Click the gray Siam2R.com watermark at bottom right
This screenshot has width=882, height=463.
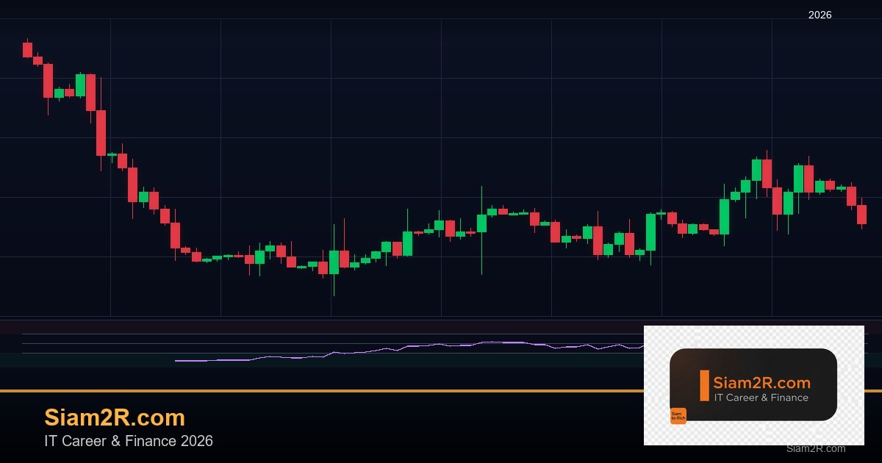(815, 448)
